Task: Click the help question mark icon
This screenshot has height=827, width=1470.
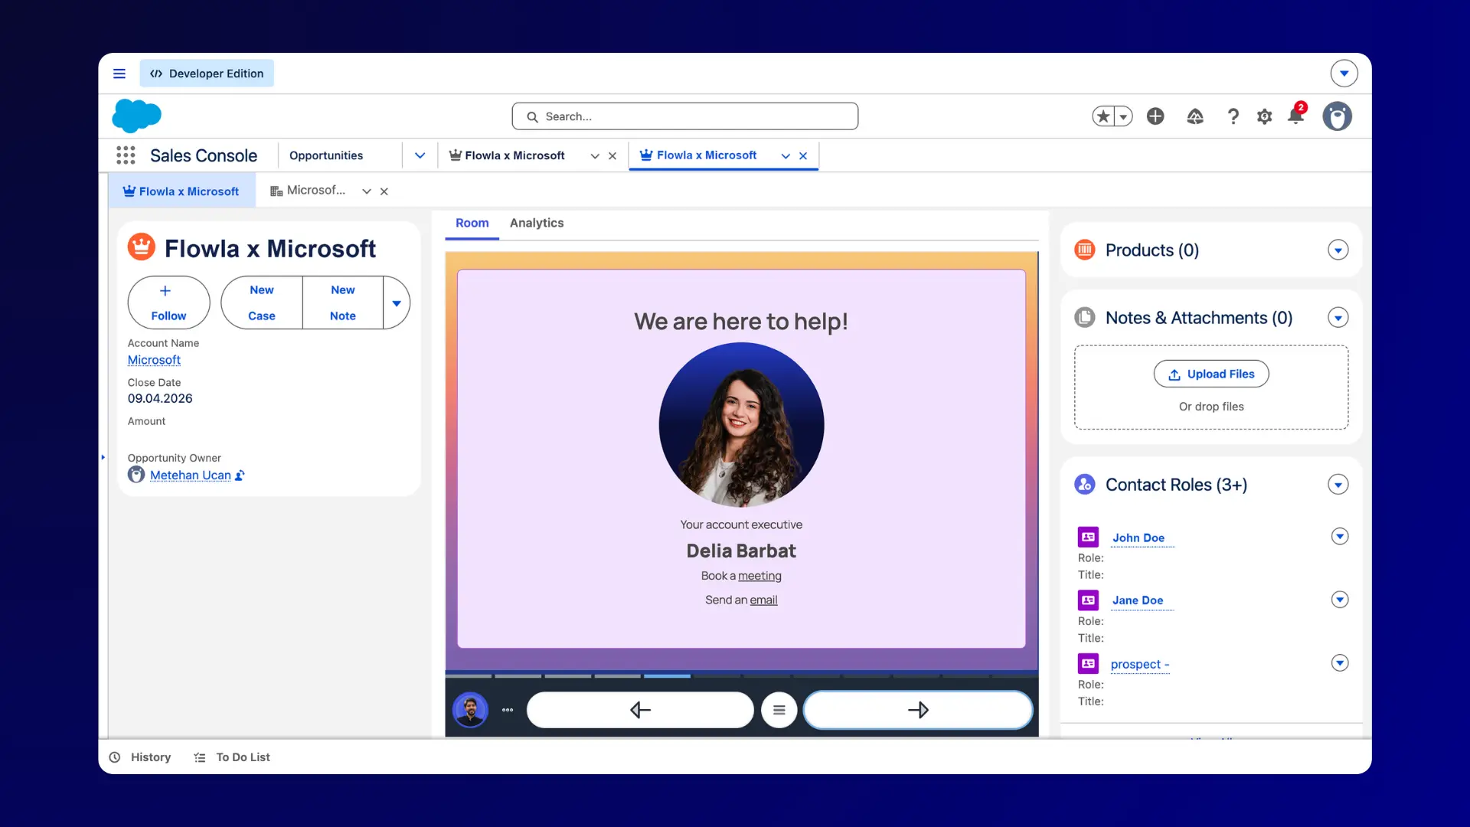Action: [x=1233, y=116]
